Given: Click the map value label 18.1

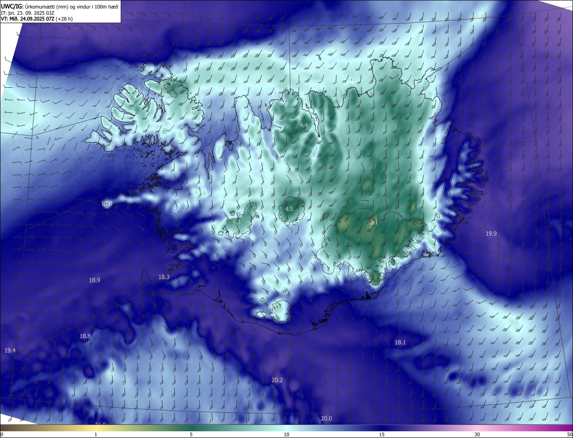Looking at the screenshot, I should [400, 343].
